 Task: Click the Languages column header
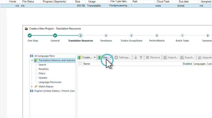[x=200, y=64]
